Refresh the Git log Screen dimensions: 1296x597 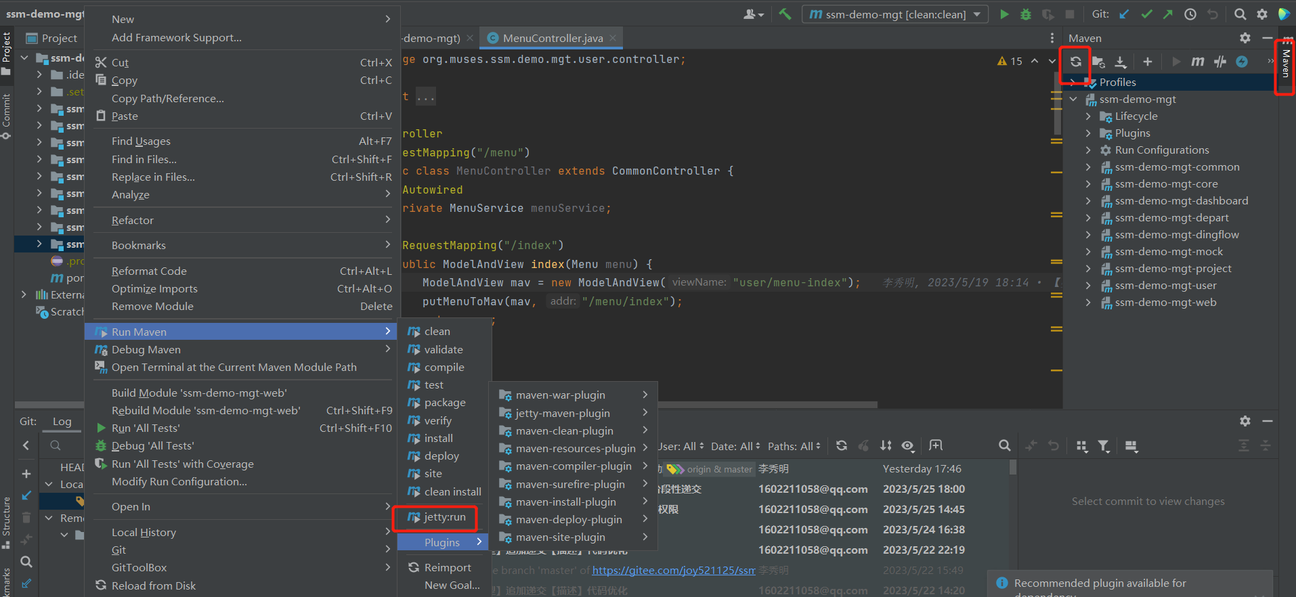tap(842, 445)
